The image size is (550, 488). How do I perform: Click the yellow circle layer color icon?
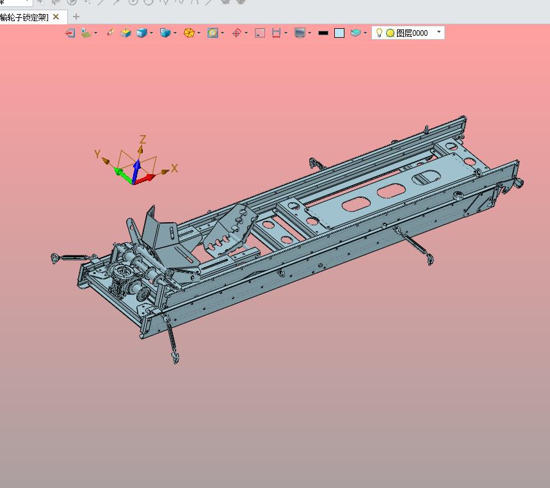390,33
